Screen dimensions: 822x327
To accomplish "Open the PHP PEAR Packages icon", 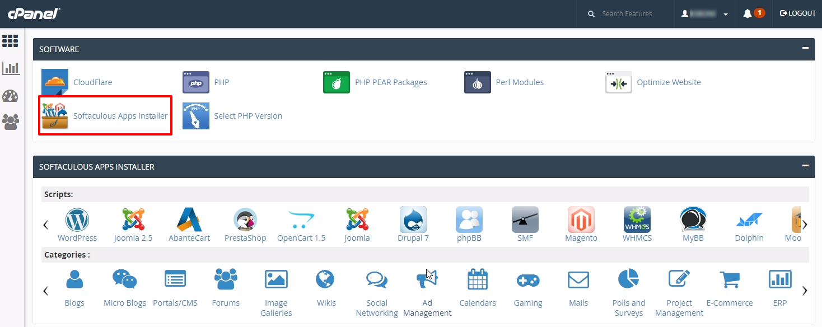I will click(x=337, y=82).
